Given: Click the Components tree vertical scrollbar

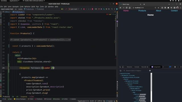Looking at the screenshot, I should coord(151,87).
